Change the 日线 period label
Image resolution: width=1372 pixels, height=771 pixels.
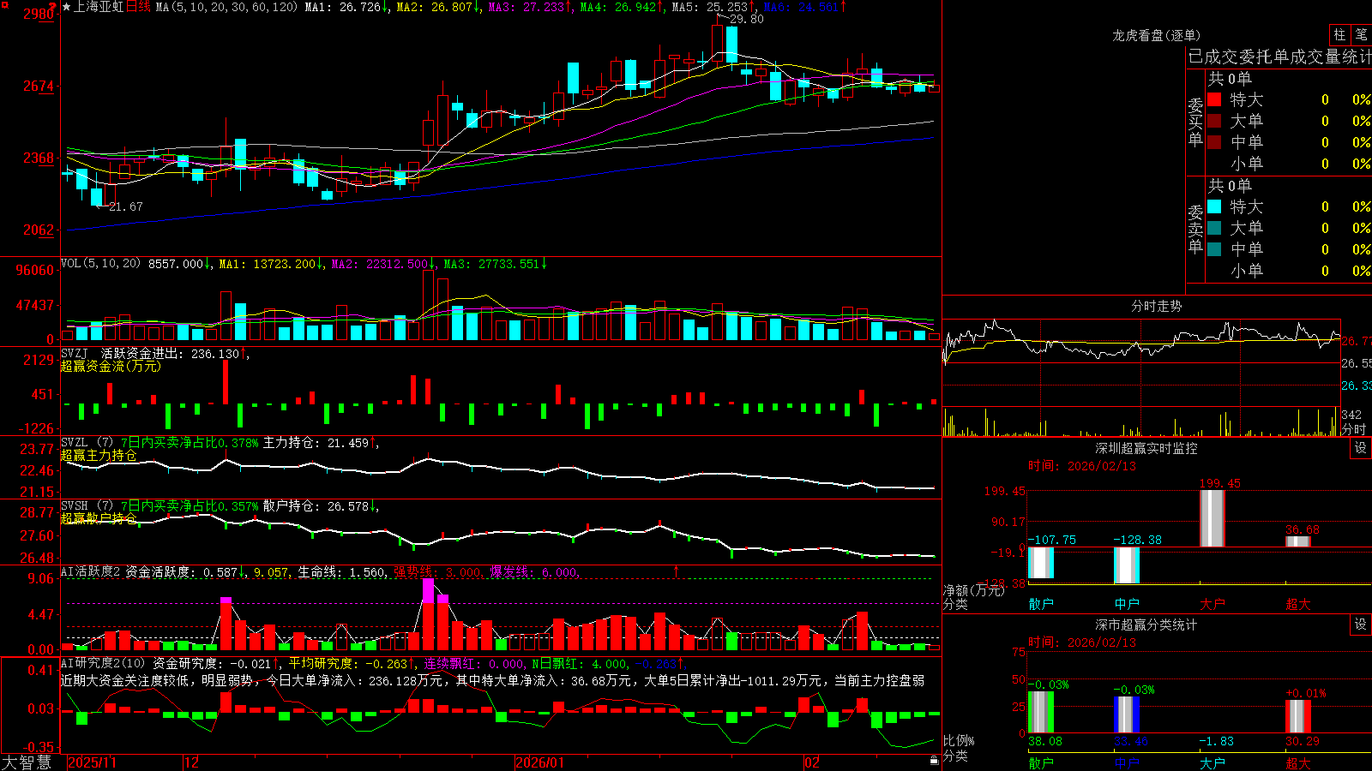pos(138,7)
